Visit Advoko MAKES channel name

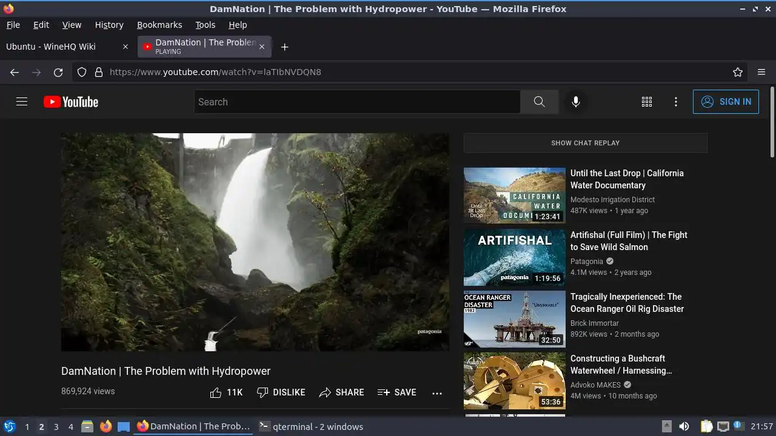(595, 385)
